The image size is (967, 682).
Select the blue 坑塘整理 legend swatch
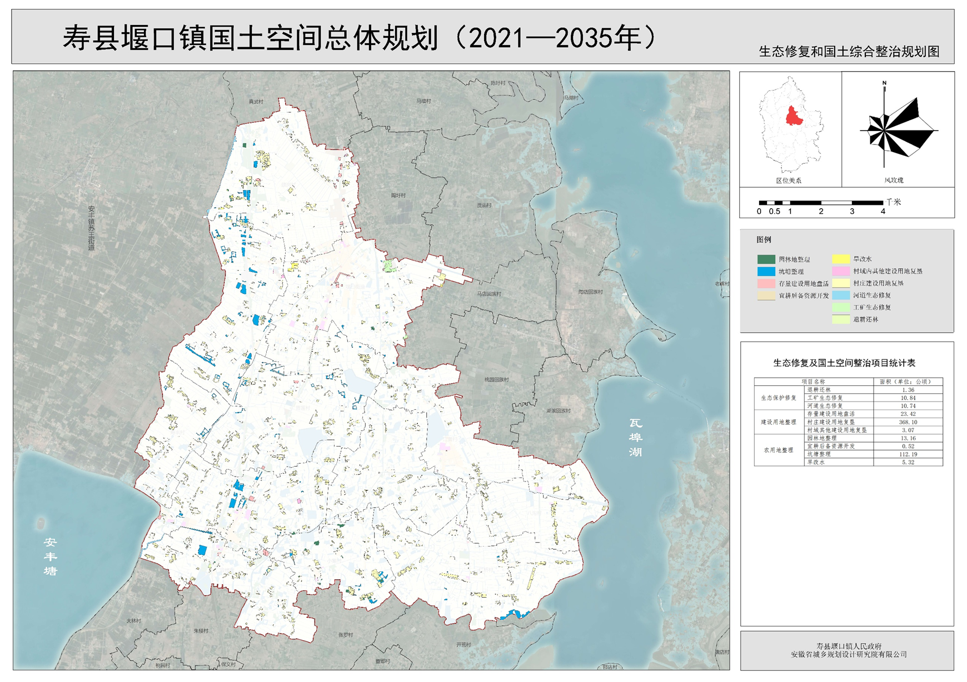coord(766,272)
